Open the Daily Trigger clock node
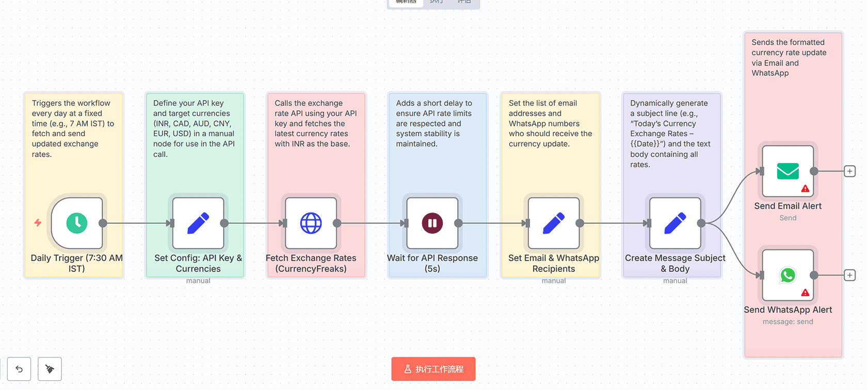The height and width of the screenshot is (390, 867). pyautogui.click(x=76, y=223)
